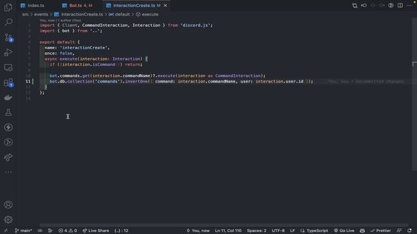Image resolution: width=417 pixels, height=234 pixels.
Task: Click the '1 author (You)' code lens
Action: click(70, 20)
